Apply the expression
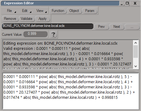The image size is (141, 111). click(43, 19)
